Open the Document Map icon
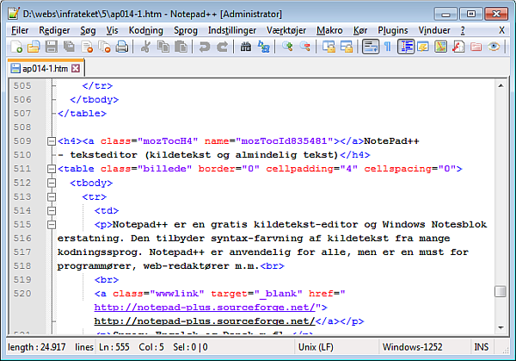 440,47
